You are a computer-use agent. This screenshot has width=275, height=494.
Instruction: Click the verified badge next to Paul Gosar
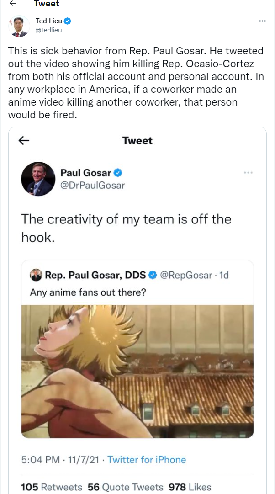118,173
